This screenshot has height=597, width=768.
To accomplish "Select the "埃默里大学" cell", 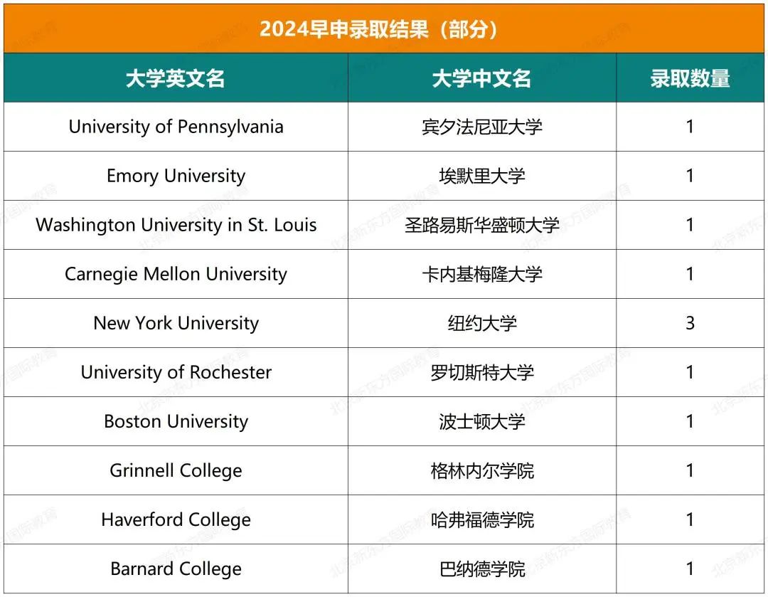I will pyautogui.click(x=482, y=176).
